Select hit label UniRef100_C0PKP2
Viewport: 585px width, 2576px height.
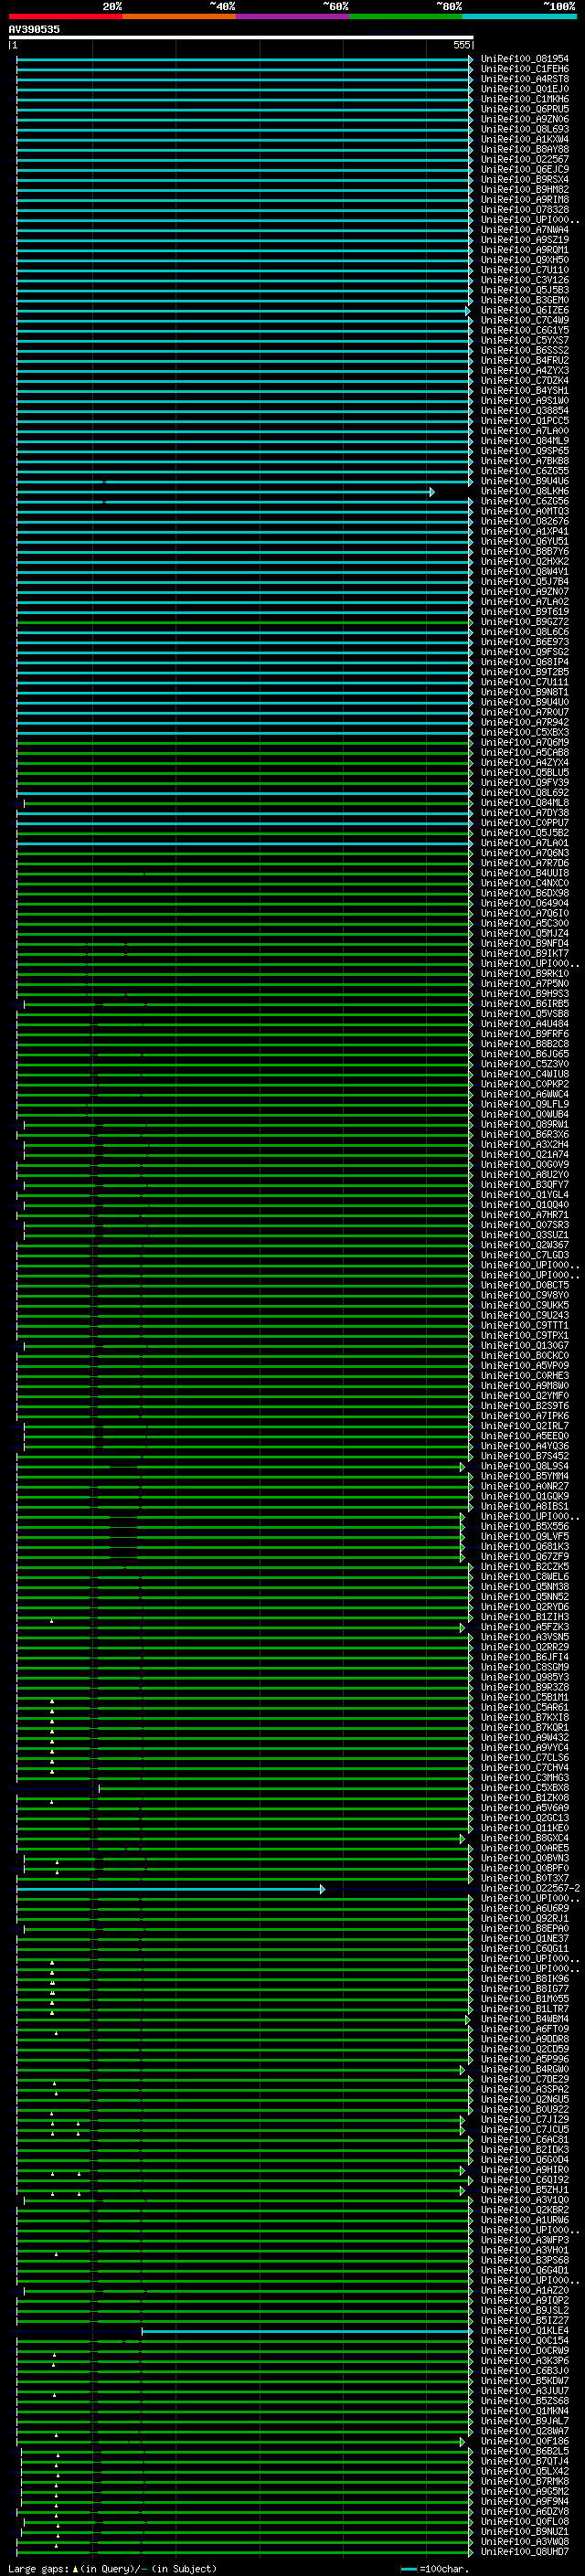tap(525, 1084)
